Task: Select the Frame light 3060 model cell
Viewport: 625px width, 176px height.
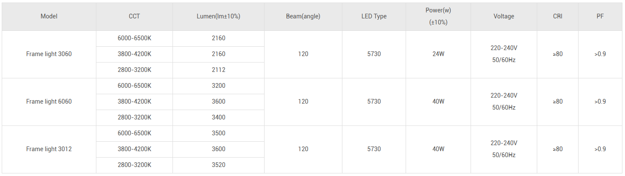Action: tap(49, 54)
